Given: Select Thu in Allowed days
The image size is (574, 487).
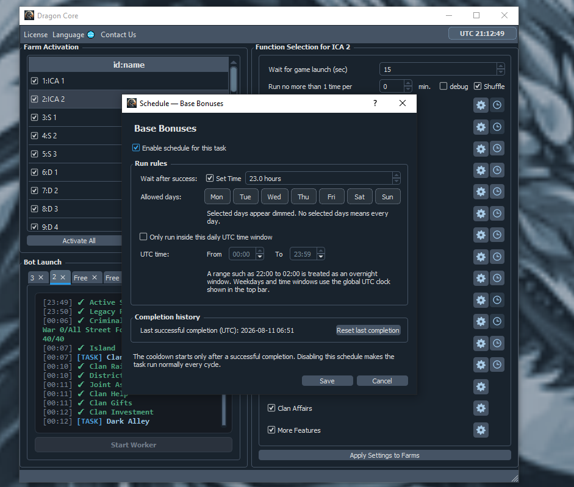Looking at the screenshot, I should pos(304,196).
